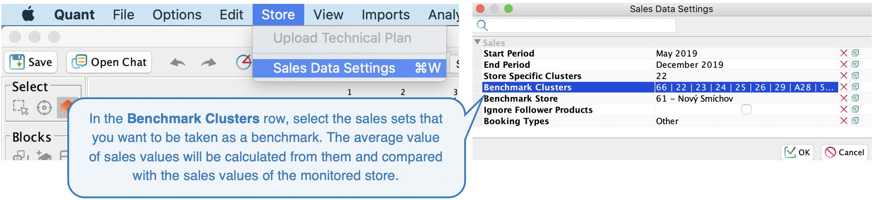
Task: Confirm settings with OK button
Action: (797, 152)
